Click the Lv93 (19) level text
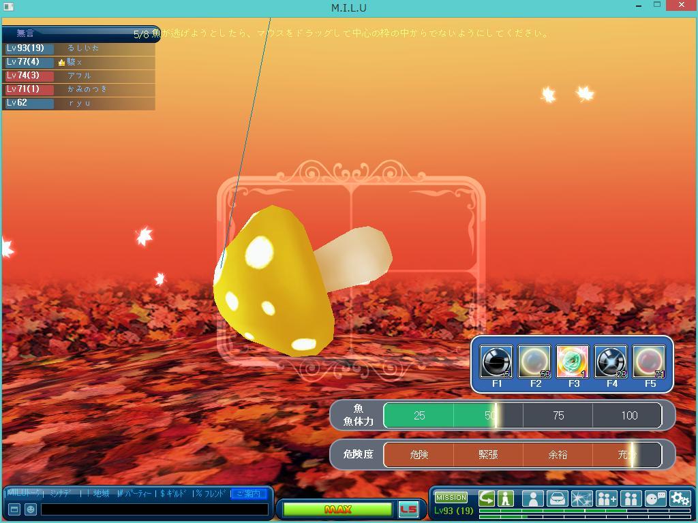698x523 pixels. point(453,511)
